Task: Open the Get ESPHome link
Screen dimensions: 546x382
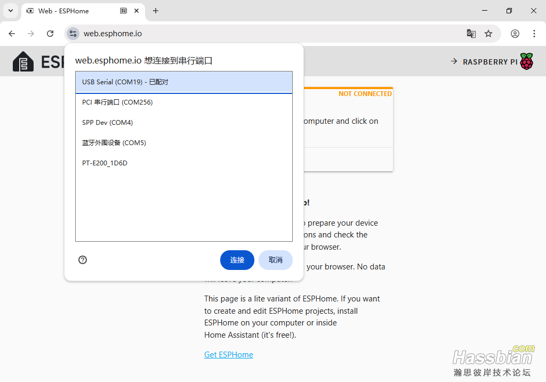Action: [228, 355]
